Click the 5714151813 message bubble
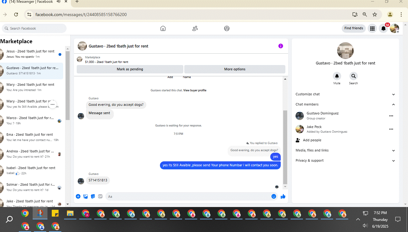This screenshot has width=408, height=232. coord(98,180)
